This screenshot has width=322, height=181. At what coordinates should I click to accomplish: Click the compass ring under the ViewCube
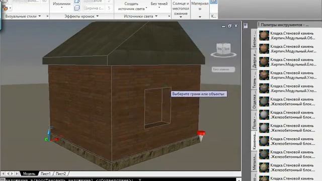[x=223, y=55]
